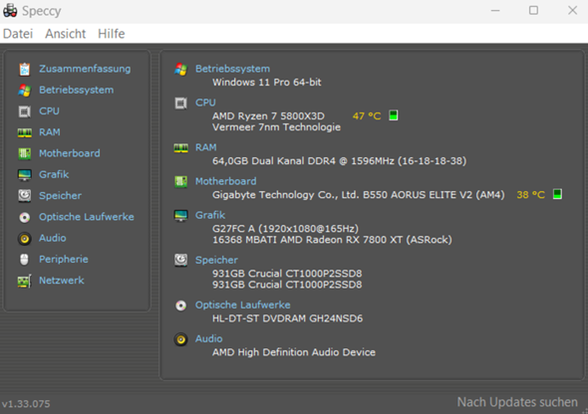Click the AMD Ryzen 7 5800X3D text

[268, 116]
